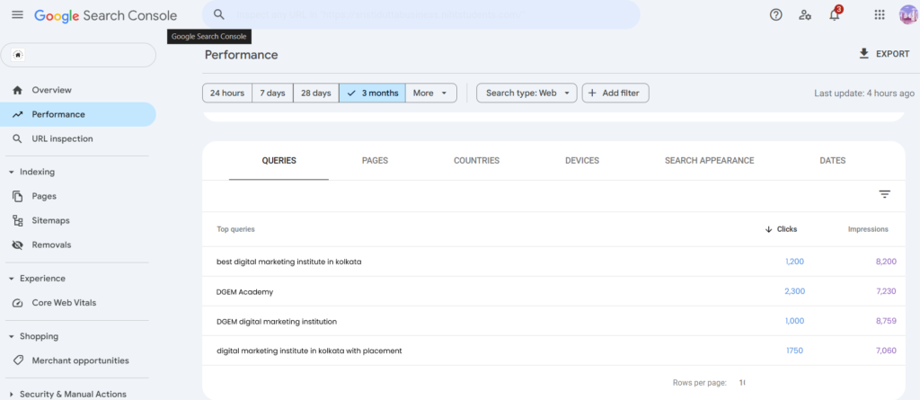Click the Last update: 4 hours ago text
The width and height of the screenshot is (920, 400).
coord(864,93)
